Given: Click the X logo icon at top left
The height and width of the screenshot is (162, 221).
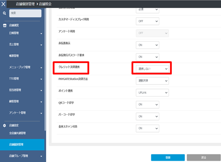Looking at the screenshot, I should [4, 4].
